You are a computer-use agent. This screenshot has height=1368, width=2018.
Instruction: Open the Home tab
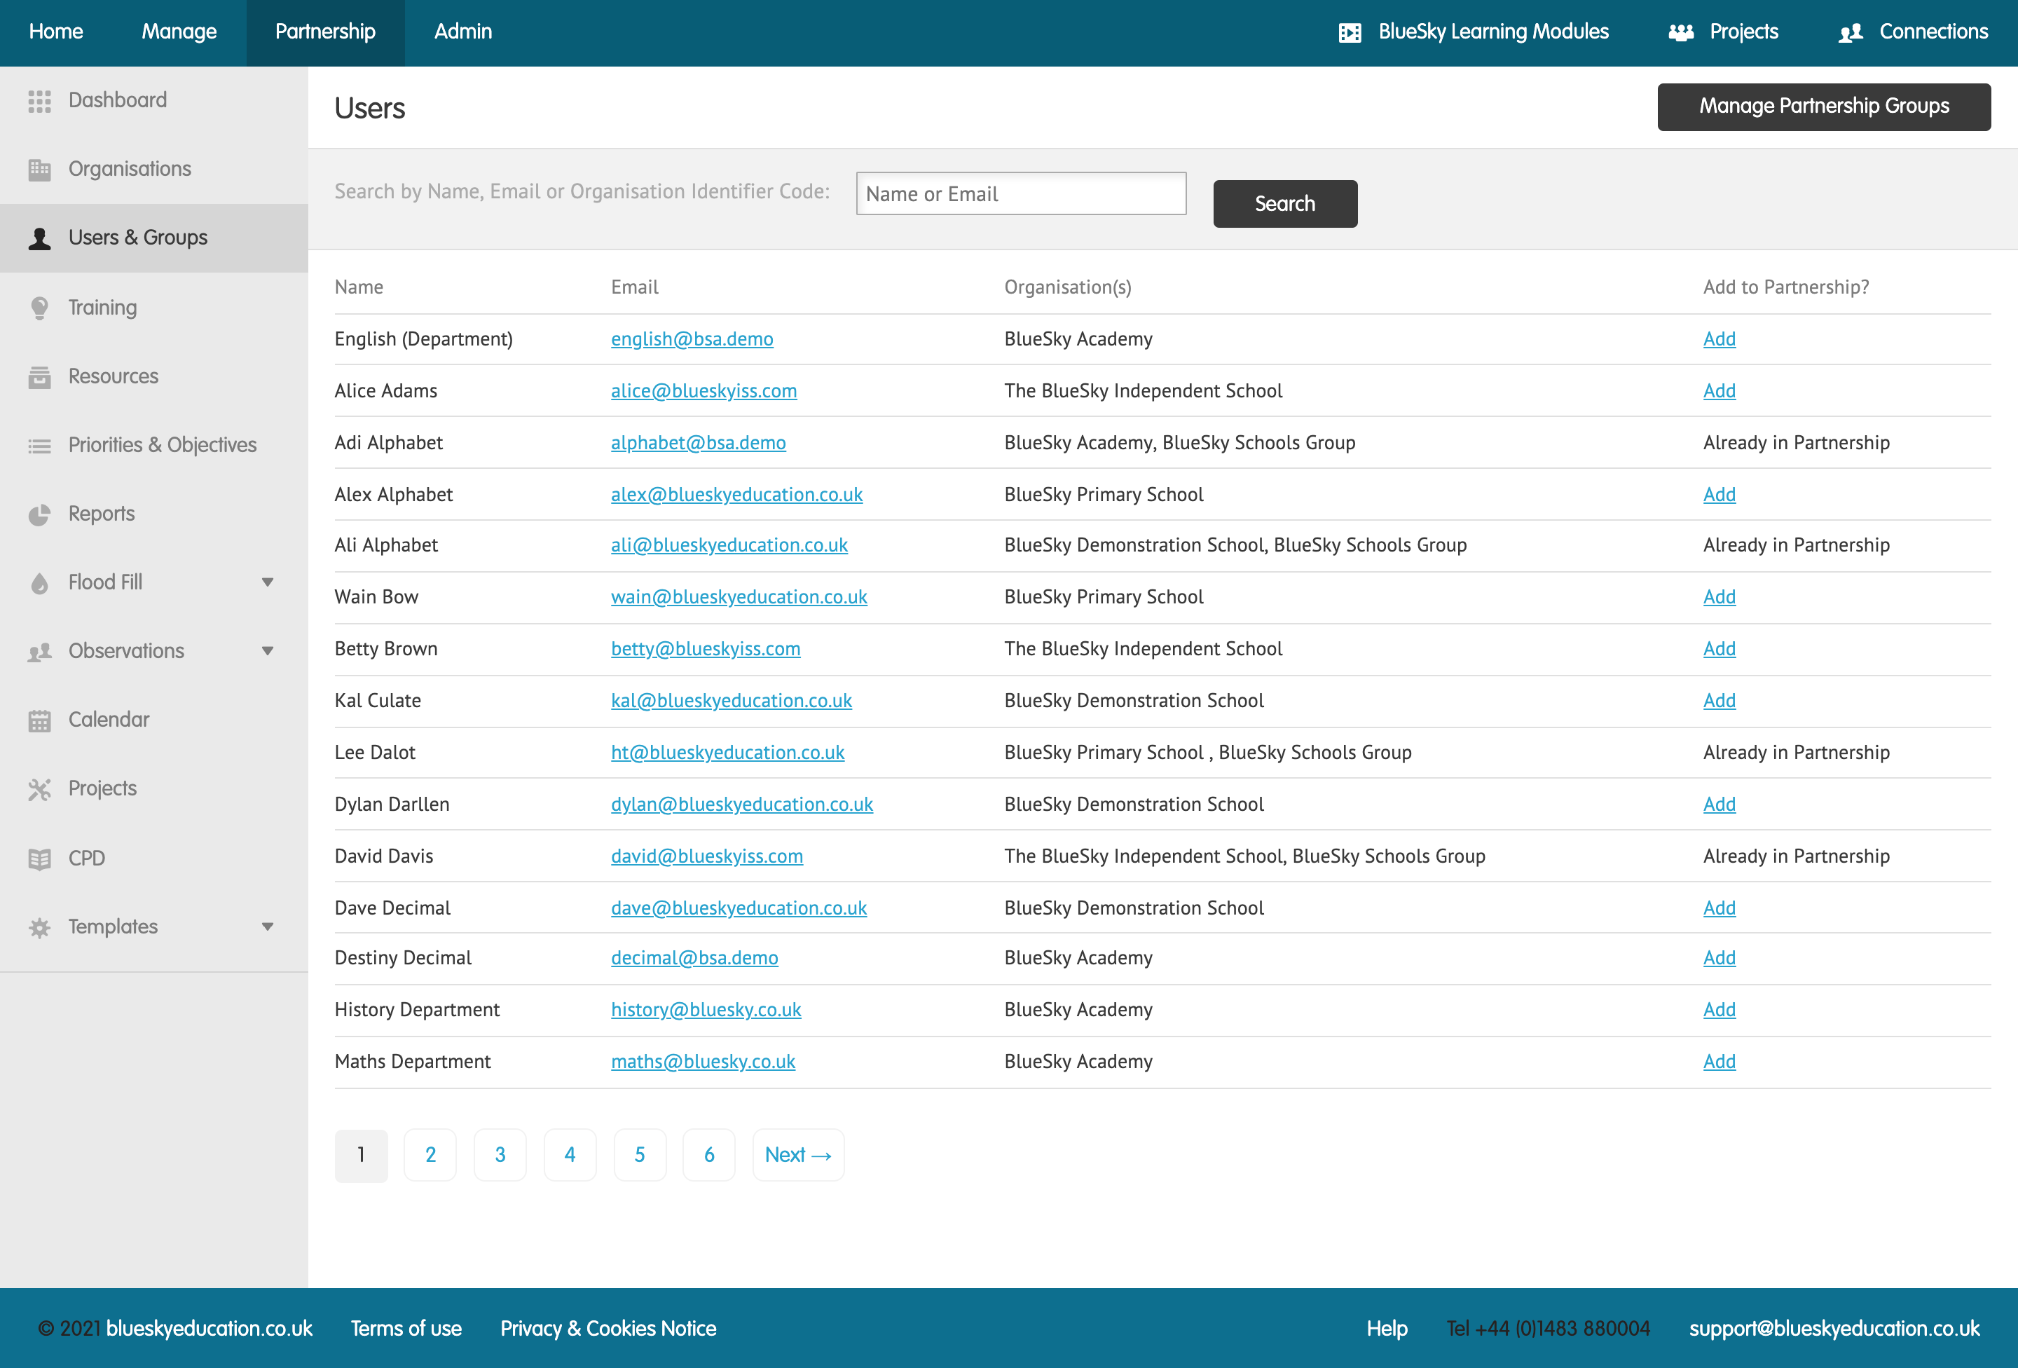pos(57,32)
